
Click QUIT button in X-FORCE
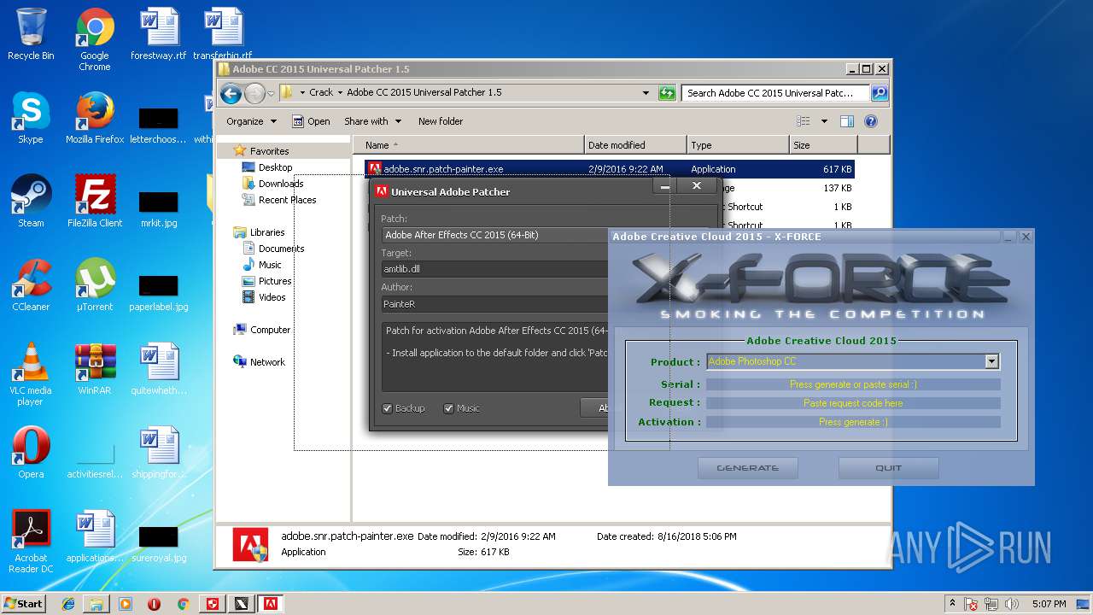888,468
